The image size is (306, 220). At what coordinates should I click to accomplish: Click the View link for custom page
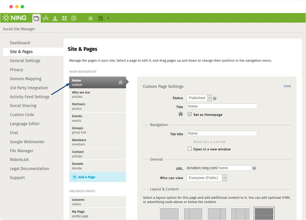click(x=287, y=86)
